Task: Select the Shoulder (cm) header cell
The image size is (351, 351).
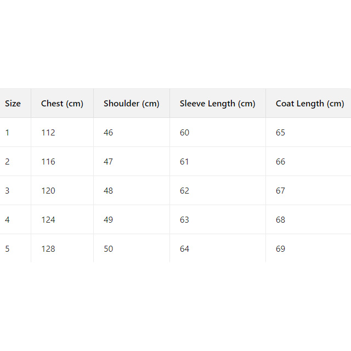Action: point(131,104)
